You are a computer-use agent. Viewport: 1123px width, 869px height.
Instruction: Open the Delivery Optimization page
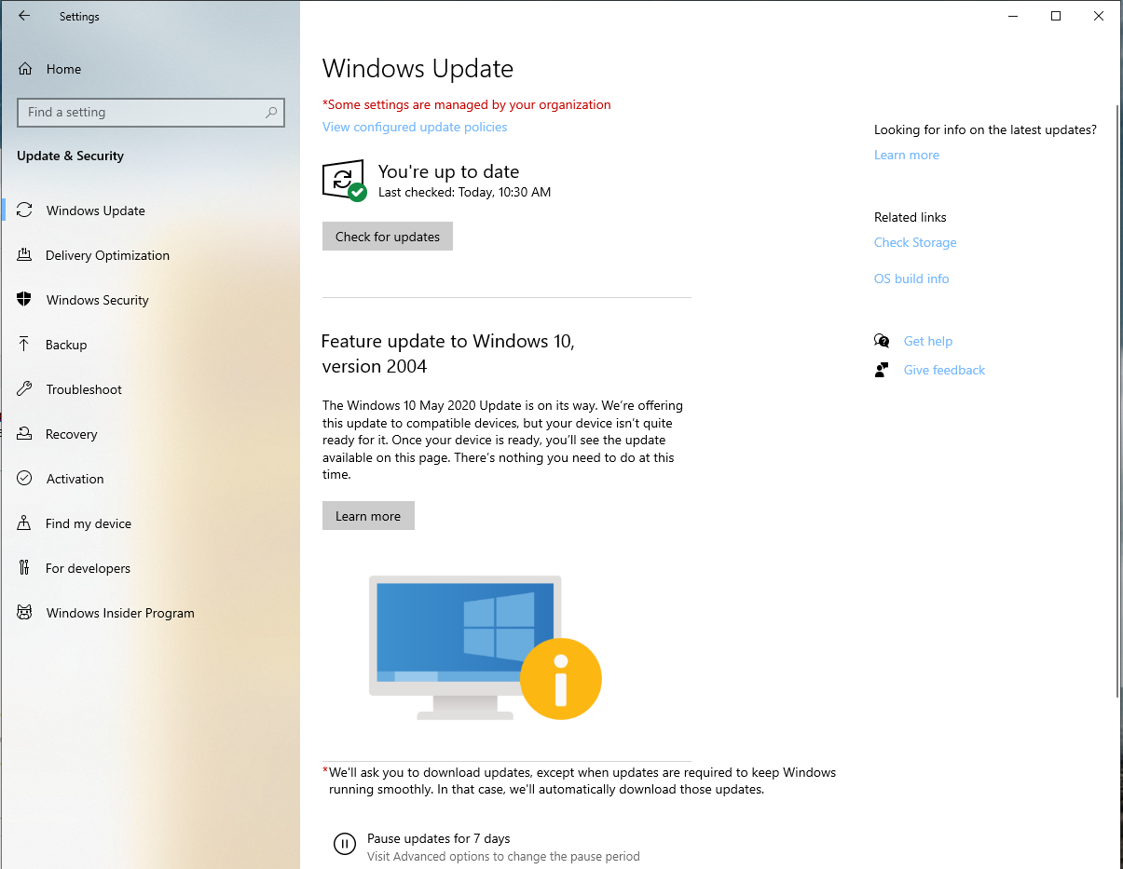pos(150,255)
